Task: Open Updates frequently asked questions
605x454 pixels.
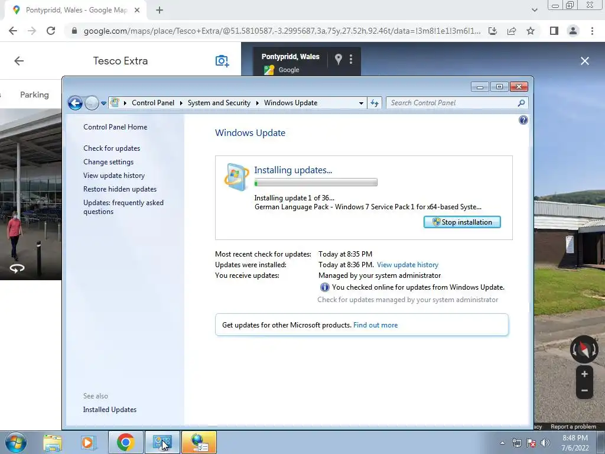Action: [123, 207]
